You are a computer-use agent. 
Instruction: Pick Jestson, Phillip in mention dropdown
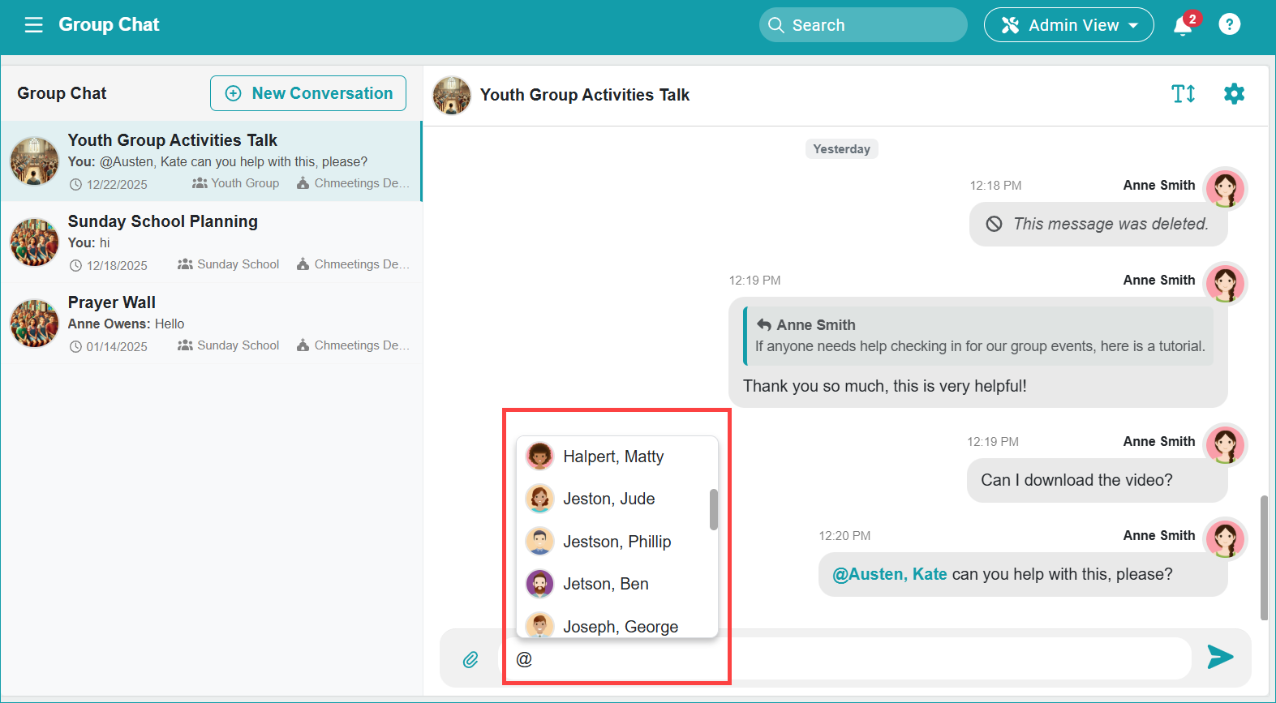click(x=617, y=542)
